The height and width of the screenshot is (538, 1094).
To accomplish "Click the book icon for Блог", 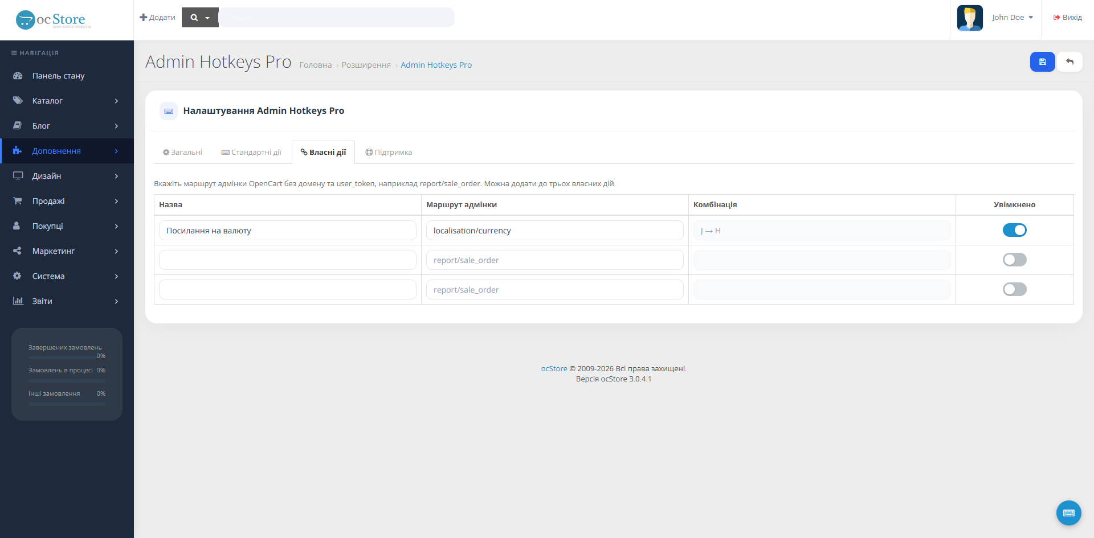I will 18,126.
